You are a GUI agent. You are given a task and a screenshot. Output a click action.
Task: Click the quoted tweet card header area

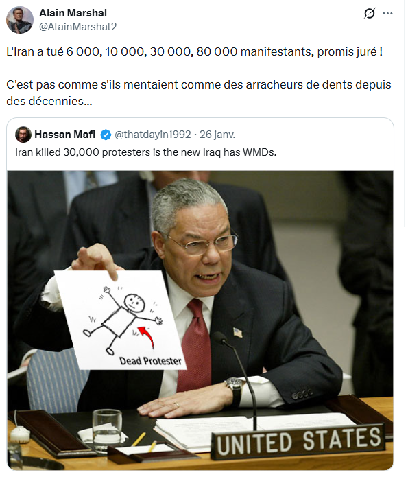click(x=200, y=135)
